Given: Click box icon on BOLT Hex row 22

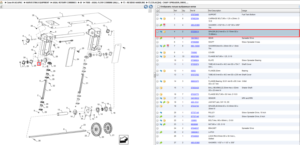Looking at the screenshot, I should coord(164,120).
